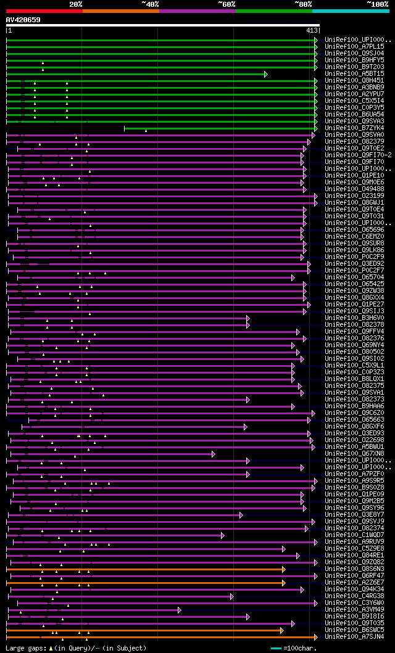Click hit label UniRef100_O82379
Screen dimensions: 395x653
[x=355, y=142]
